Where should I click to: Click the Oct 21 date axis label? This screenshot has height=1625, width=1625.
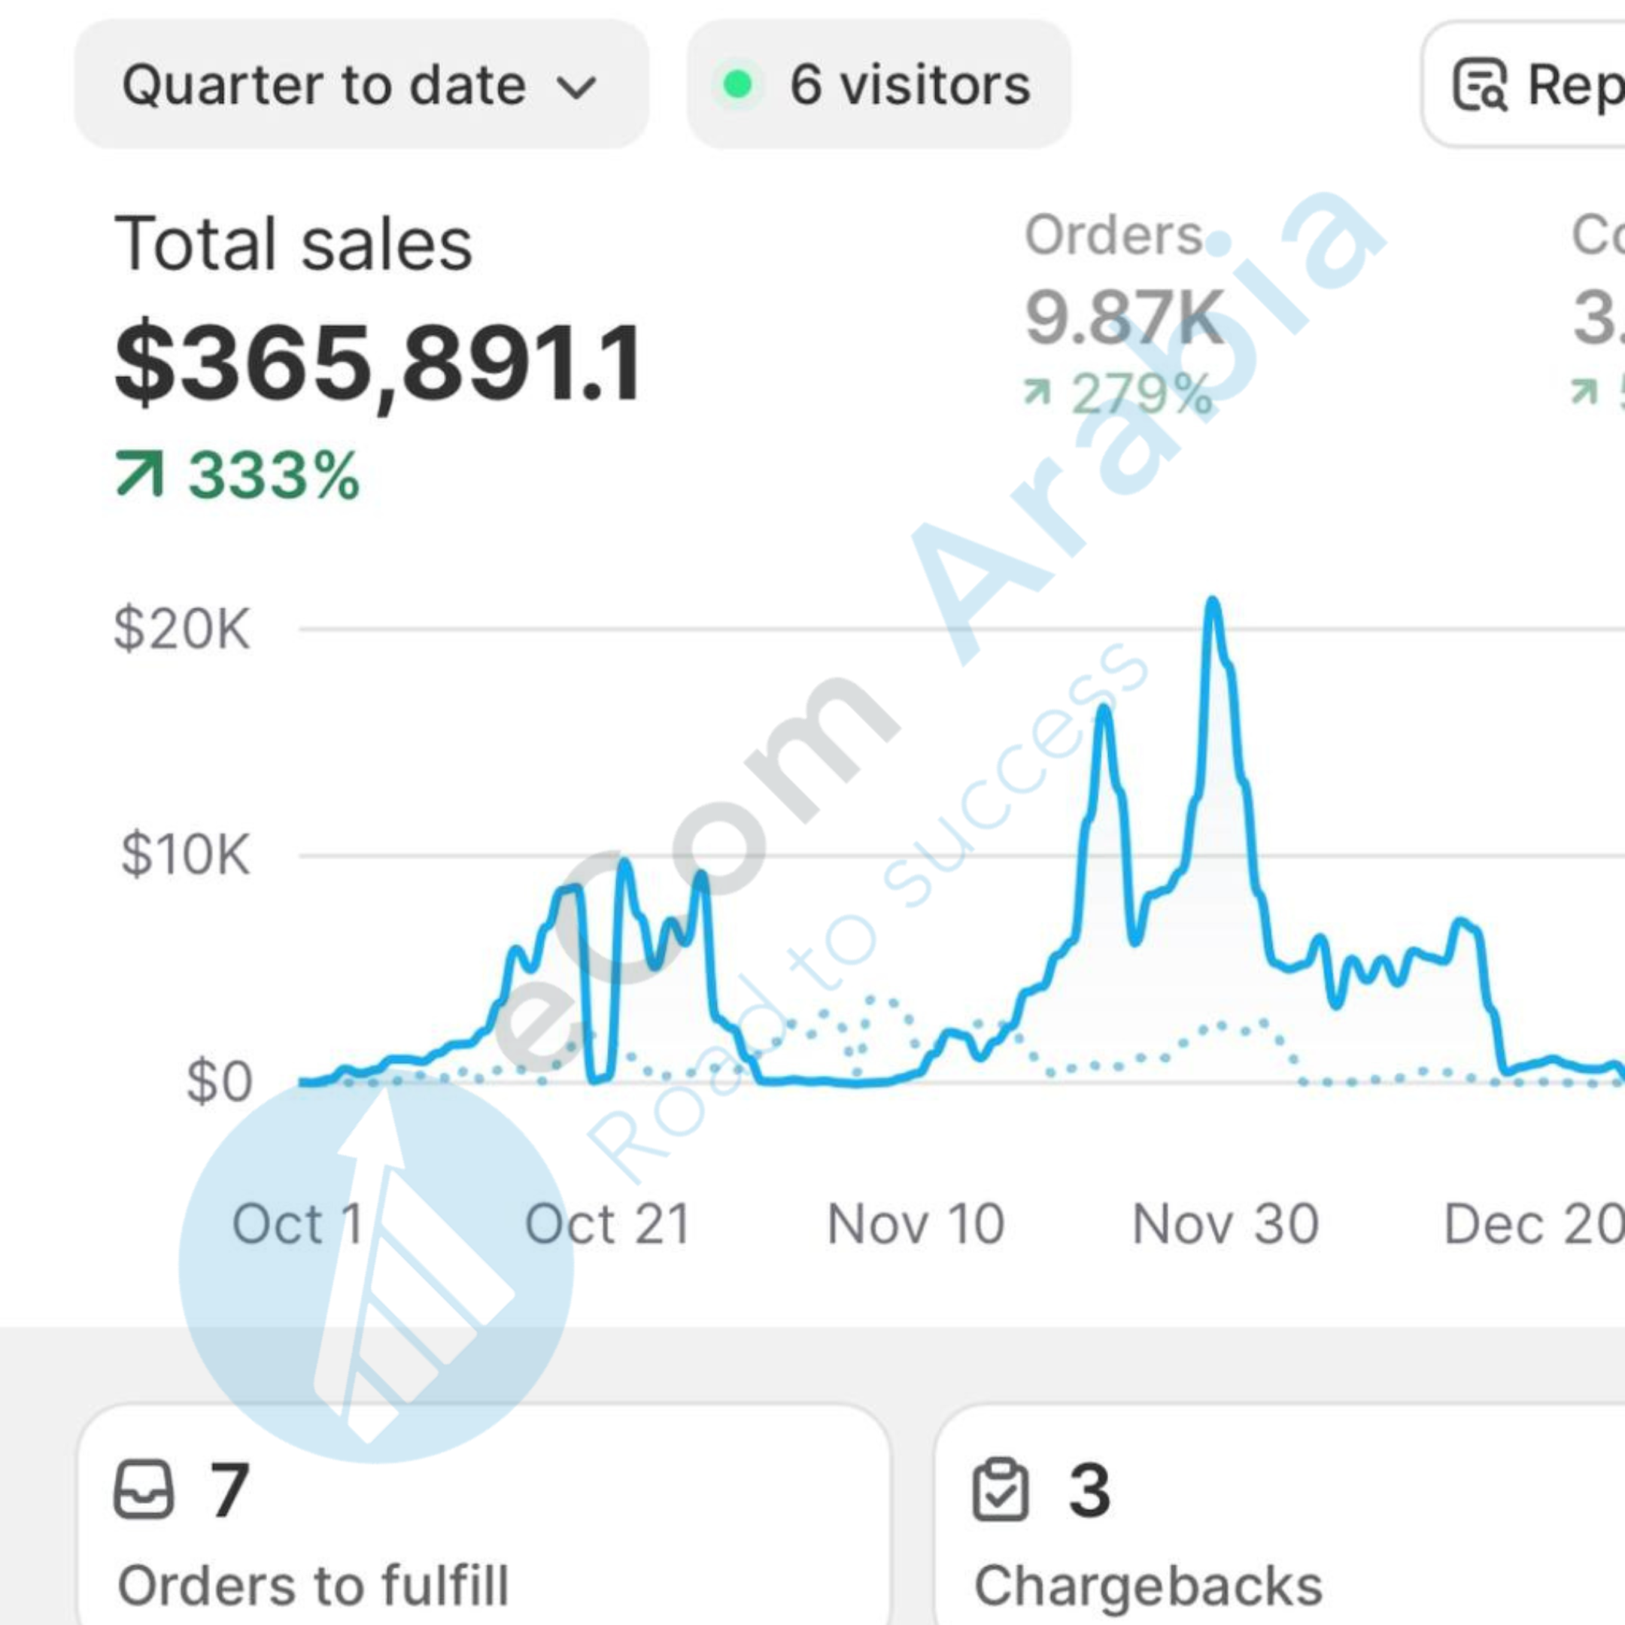coord(607,1224)
